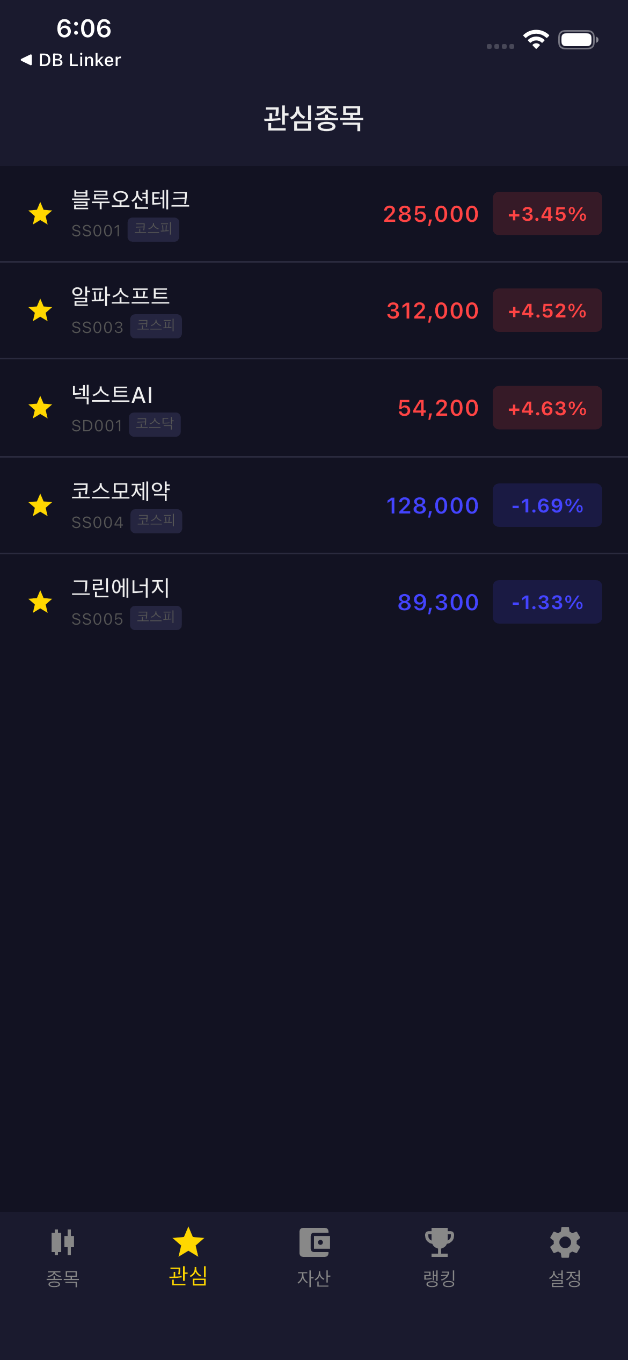Toggle the star for 알파소프트
The width and height of the screenshot is (628, 1360).
click(x=40, y=310)
